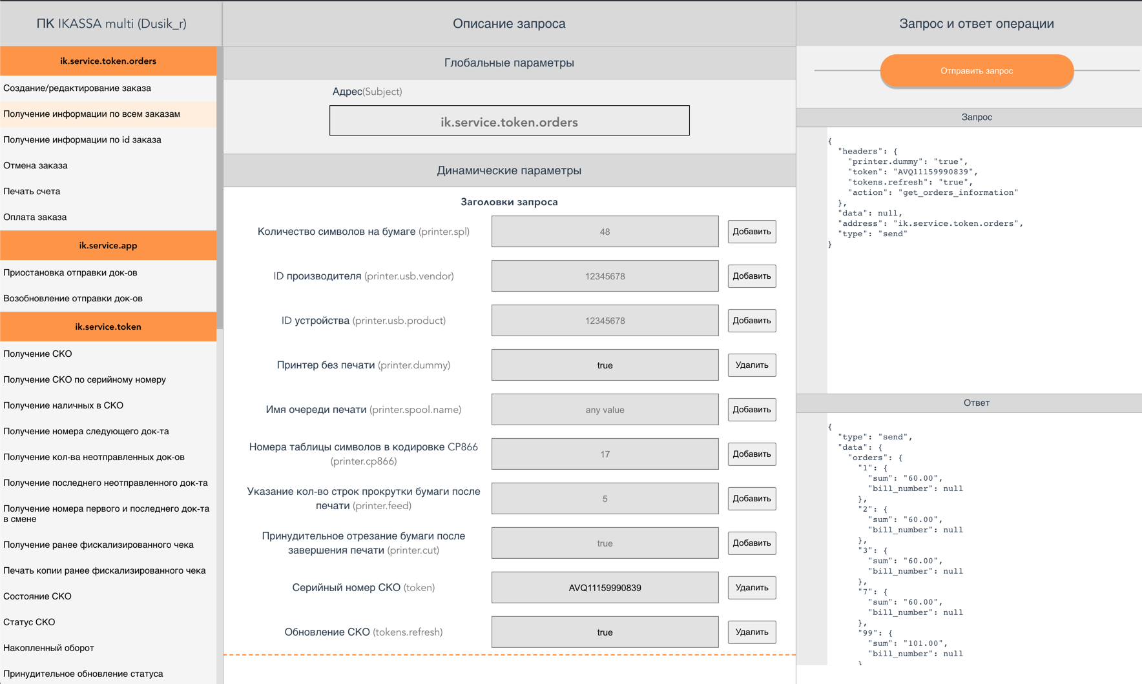Edit the ik.service.token.orders address field

[509, 121]
